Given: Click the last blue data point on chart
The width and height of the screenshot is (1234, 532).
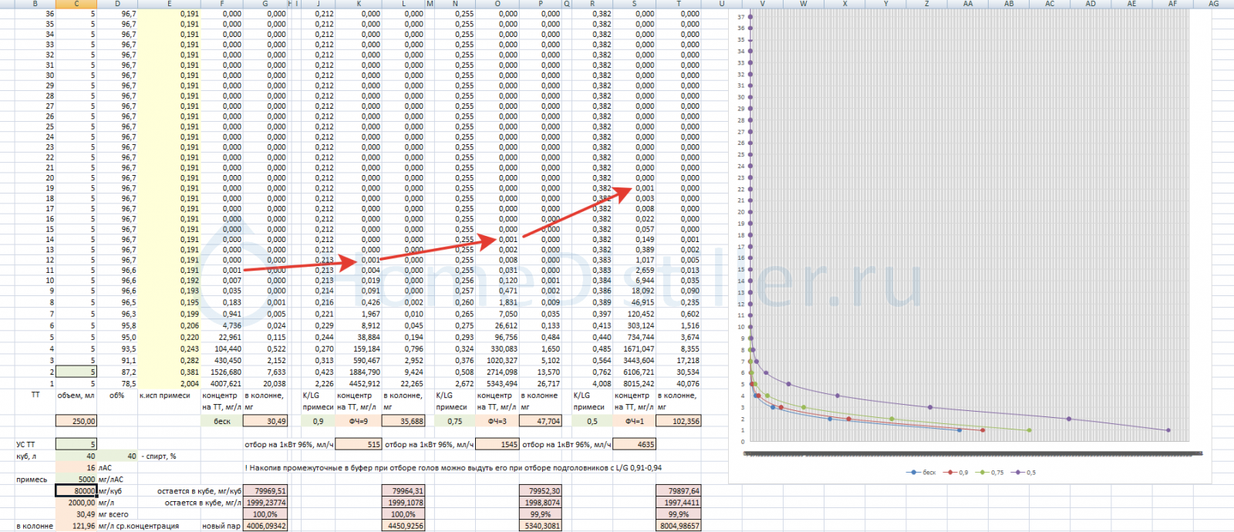Looking at the screenshot, I should pyautogui.click(x=959, y=430).
